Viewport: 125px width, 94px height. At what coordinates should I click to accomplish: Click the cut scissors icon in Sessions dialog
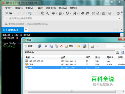tap(46, 46)
